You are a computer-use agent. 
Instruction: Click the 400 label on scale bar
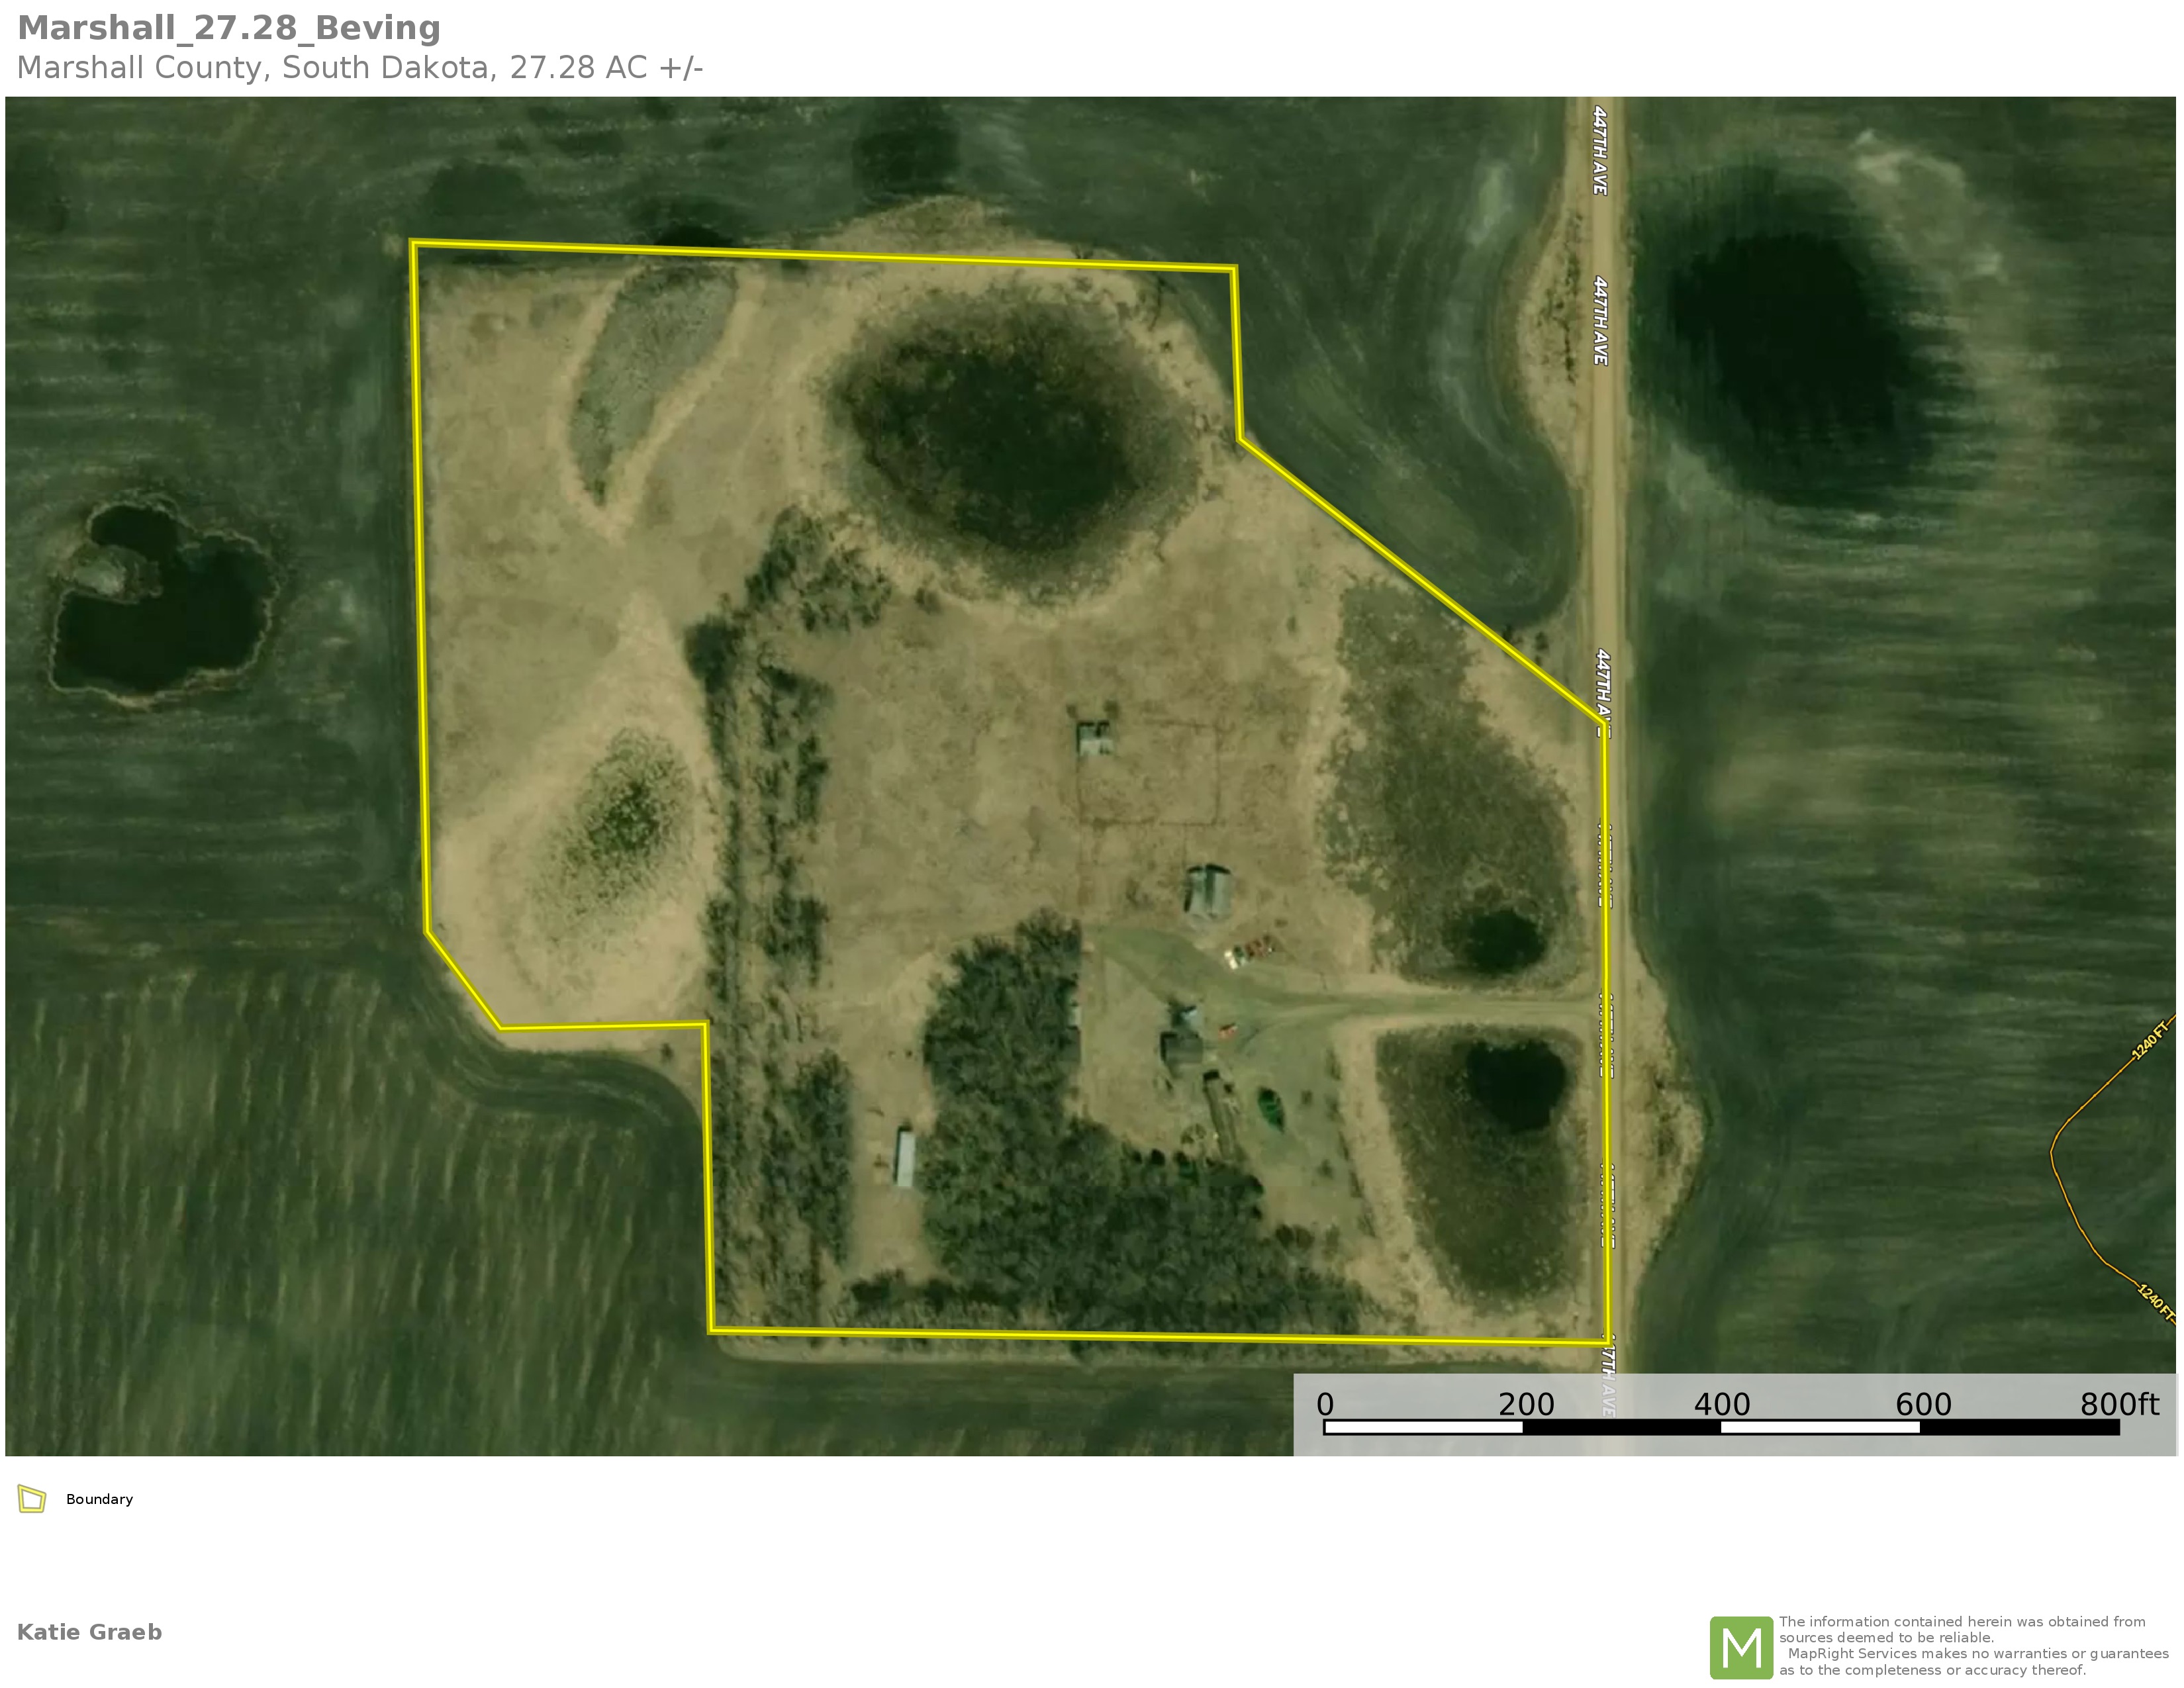(x=1721, y=1404)
